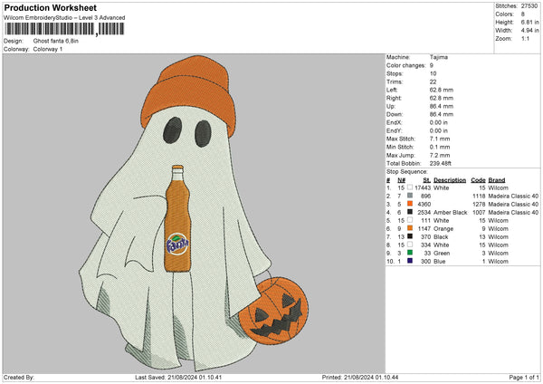Select the gray swatch for Madeira 1118

point(410,196)
